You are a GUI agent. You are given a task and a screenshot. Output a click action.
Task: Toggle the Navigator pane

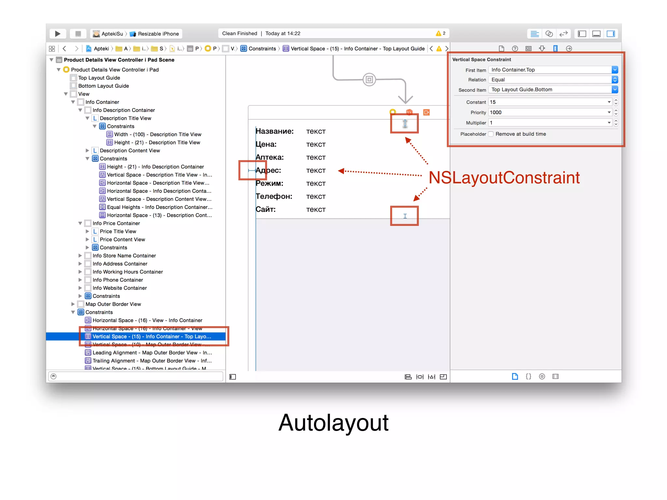coord(582,34)
